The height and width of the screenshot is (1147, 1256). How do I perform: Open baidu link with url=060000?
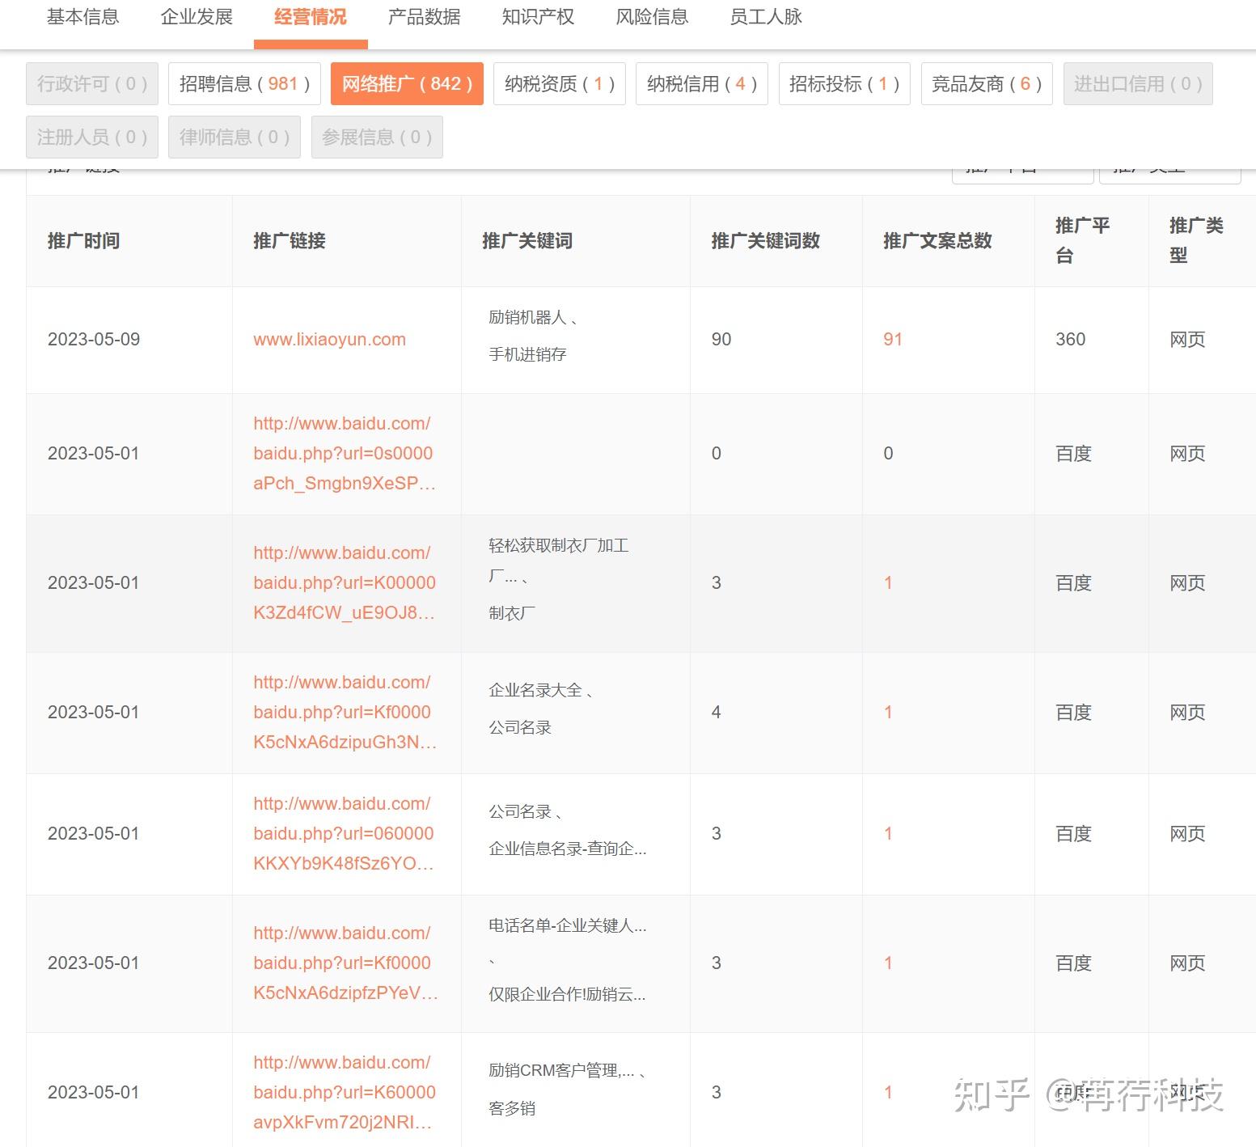tap(345, 833)
